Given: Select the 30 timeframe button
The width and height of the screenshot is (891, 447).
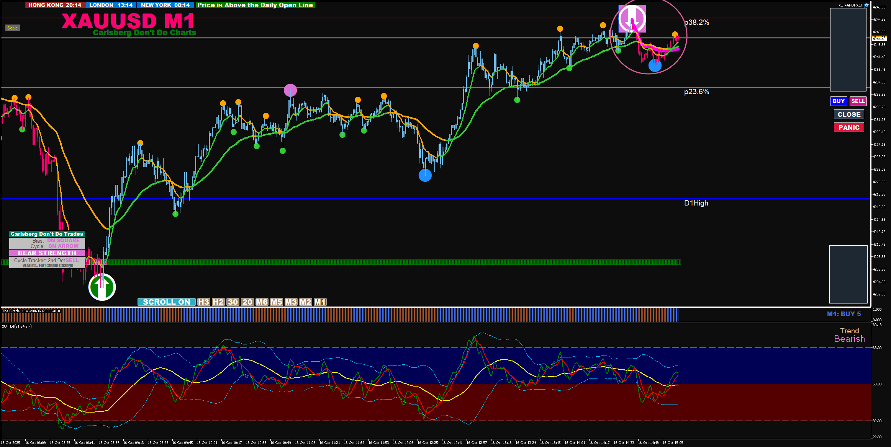Looking at the screenshot, I should click(233, 302).
